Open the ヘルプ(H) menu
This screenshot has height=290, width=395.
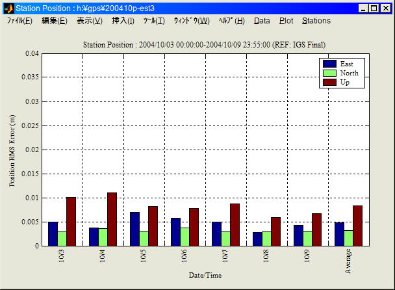tap(231, 21)
